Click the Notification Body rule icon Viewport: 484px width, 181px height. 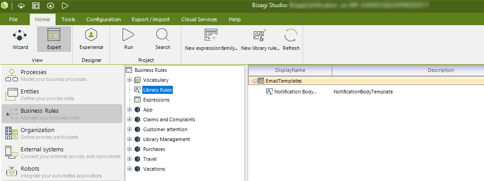click(x=269, y=92)
